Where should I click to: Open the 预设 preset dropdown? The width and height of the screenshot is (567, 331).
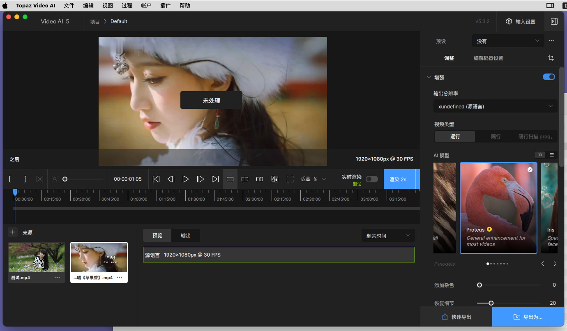click(508, 41)
